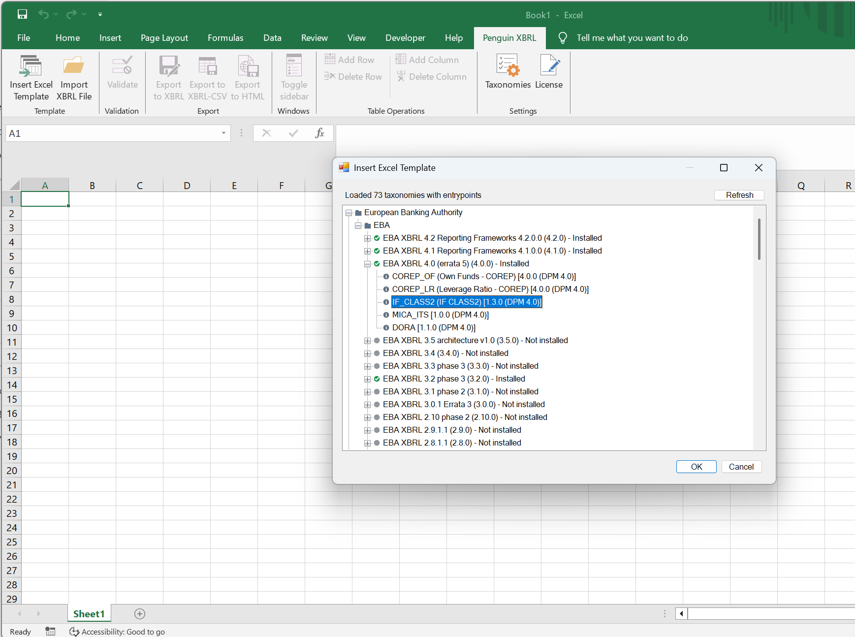
Task: Click the Refresh button in dialog
Action: pos(739,195)
